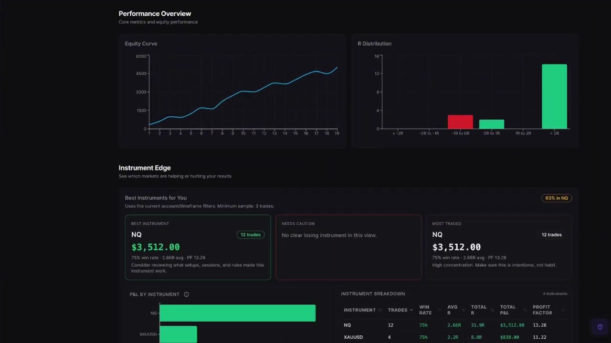Toggle sort chevron on Trades column
This screenshot has width=611, height=343.
click(411, 310)
